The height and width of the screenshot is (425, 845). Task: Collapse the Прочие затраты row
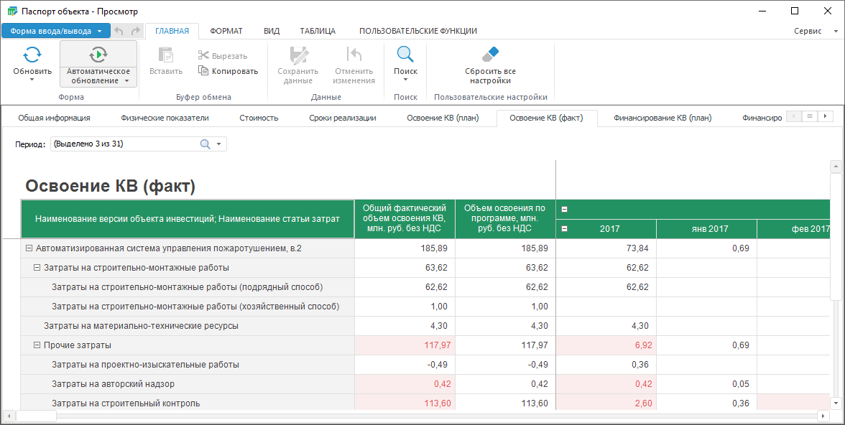click(x=37, y=345)
